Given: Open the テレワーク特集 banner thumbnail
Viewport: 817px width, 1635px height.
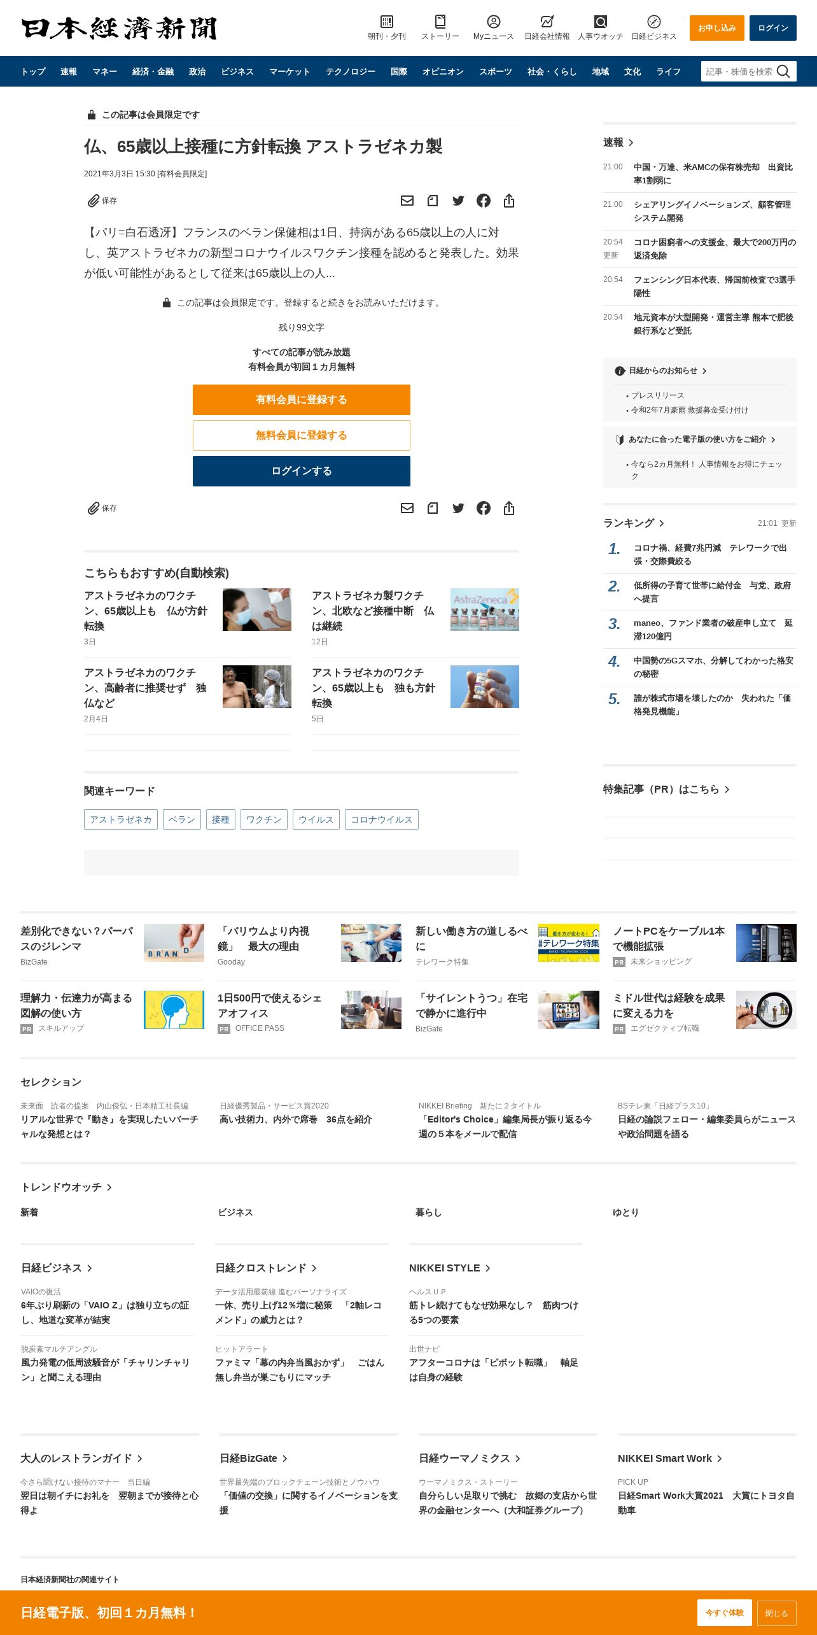Looking at the screenshot, I should [x=569, y=943].
